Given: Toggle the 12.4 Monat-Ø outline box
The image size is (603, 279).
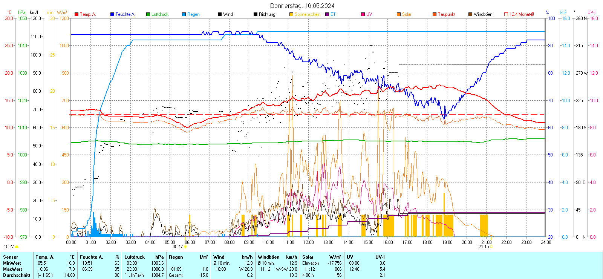Looking at the screenshot, I should (x=506, y=14).
